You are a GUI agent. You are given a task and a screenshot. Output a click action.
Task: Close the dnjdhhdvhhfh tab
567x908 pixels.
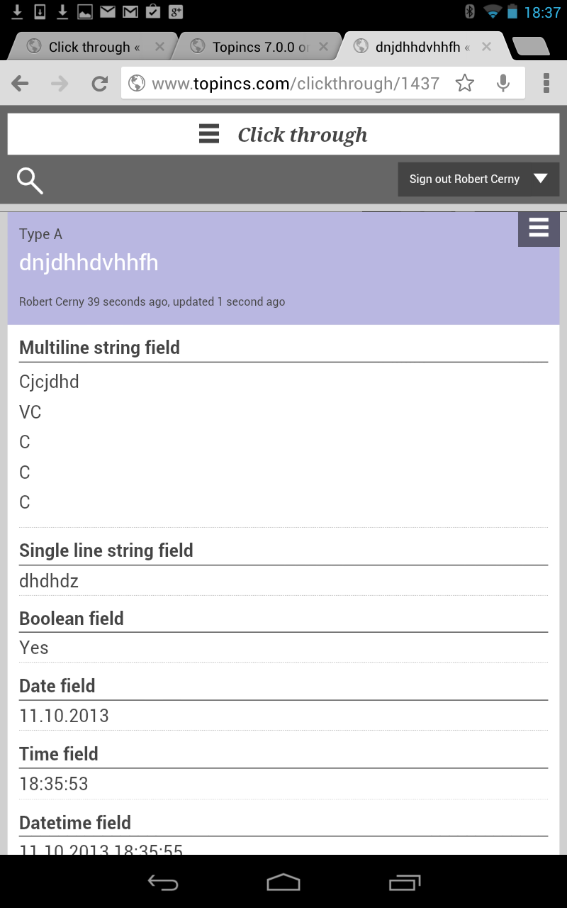(x=486, y=46)
